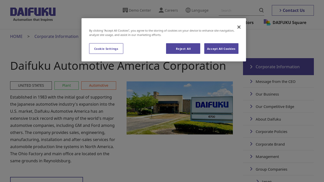Screen dimensions: 324x182
Task: Click the Contact Us arrow icon
Action: [x=280, y=11]
